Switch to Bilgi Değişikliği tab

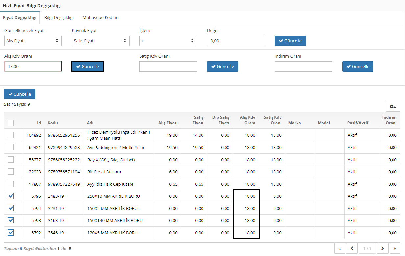59,18
